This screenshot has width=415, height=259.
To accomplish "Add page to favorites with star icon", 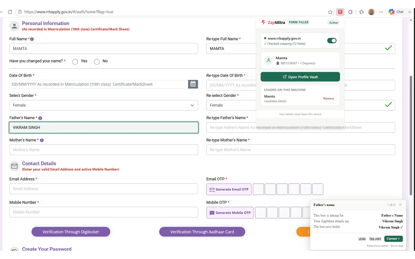I will (x=330, y=12).
